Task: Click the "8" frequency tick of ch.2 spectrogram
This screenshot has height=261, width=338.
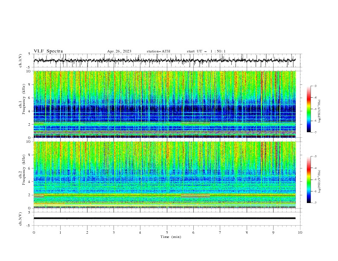Action: 30,155
